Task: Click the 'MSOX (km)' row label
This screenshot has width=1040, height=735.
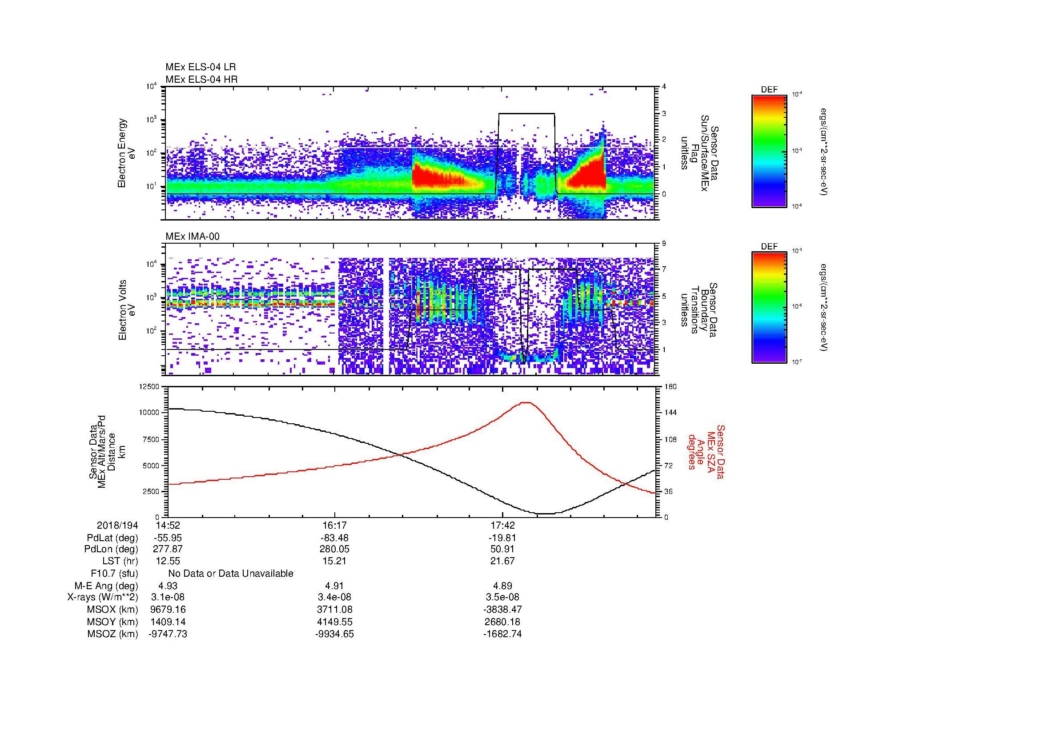Action: 113,610
